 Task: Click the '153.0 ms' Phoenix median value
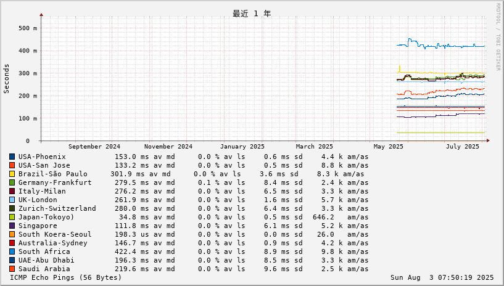[x=132, y=157]
